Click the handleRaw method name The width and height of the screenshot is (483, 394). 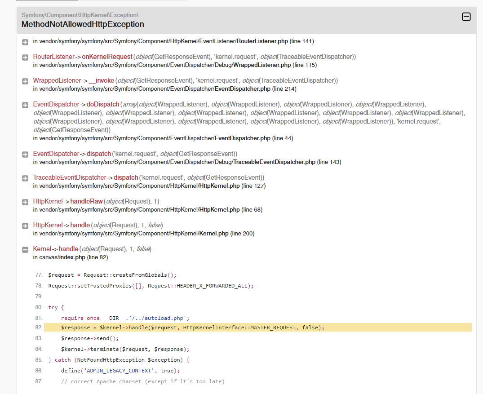[x=87, y=201]
